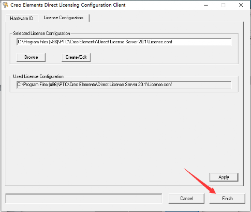Switch to the Hardware ID tab
251x212 pixels.
22,19
